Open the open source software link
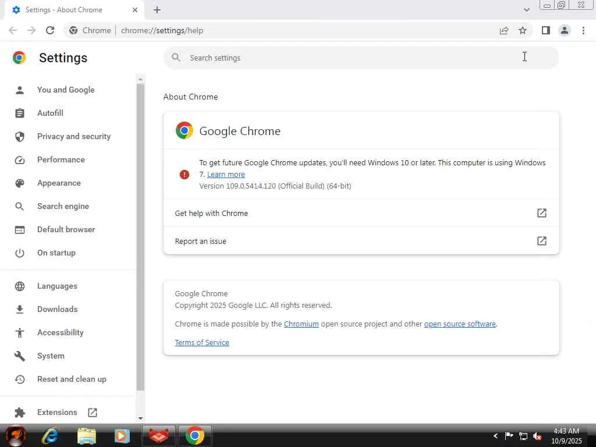The width and height of the screenshot is (596, 447). click(460, 324)
